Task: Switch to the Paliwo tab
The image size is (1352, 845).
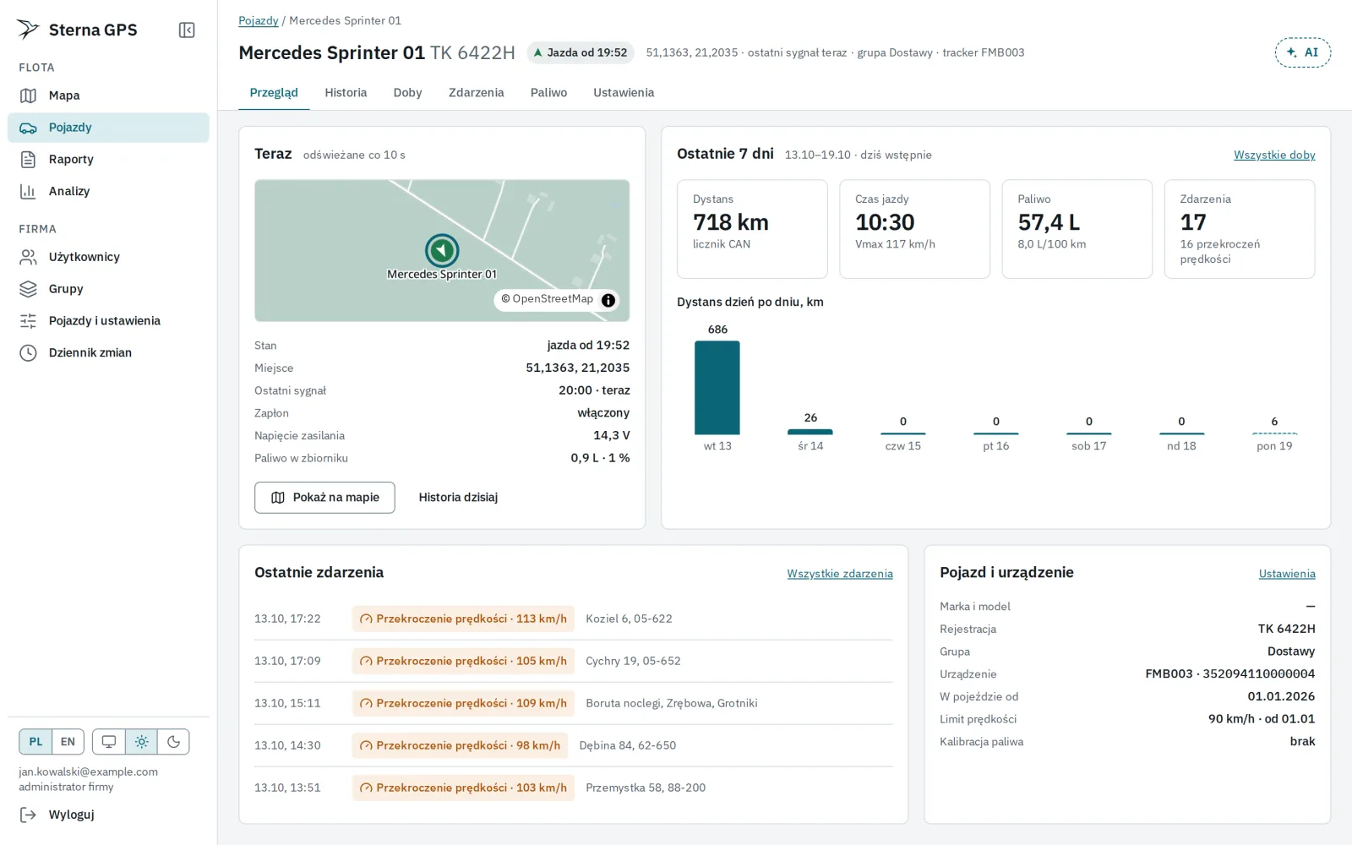Action: [548, 93]
